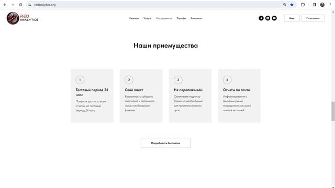Click the Вход login button
The height and width of the screenshot is (188, 335).
click(292, 18)
